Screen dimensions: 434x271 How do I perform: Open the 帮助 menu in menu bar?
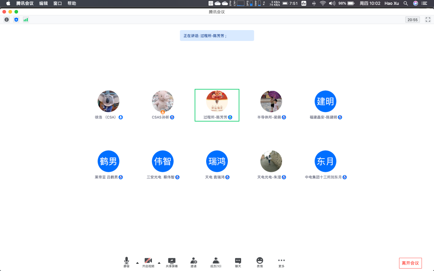click(72, 3)
